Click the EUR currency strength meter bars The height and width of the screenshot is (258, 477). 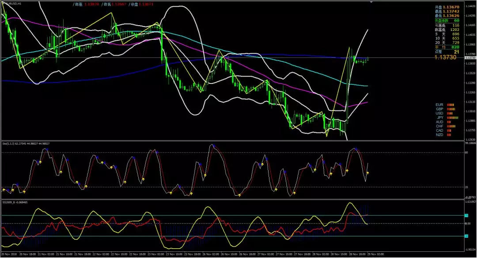(451, 105)
